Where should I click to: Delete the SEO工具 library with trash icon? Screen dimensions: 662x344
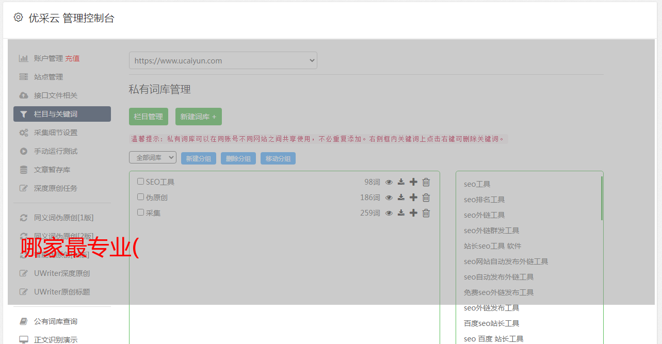426,182
